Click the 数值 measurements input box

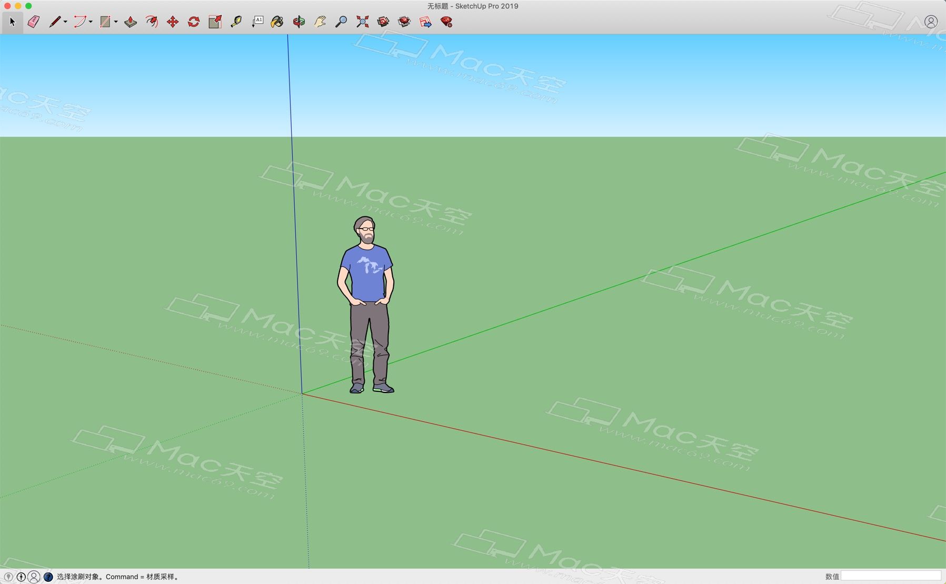(x=891, y=576)
